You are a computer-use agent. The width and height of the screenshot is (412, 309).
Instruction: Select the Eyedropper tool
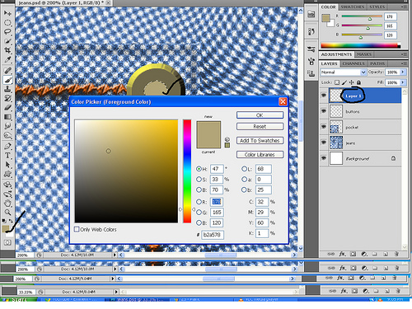tap(7, 59)
